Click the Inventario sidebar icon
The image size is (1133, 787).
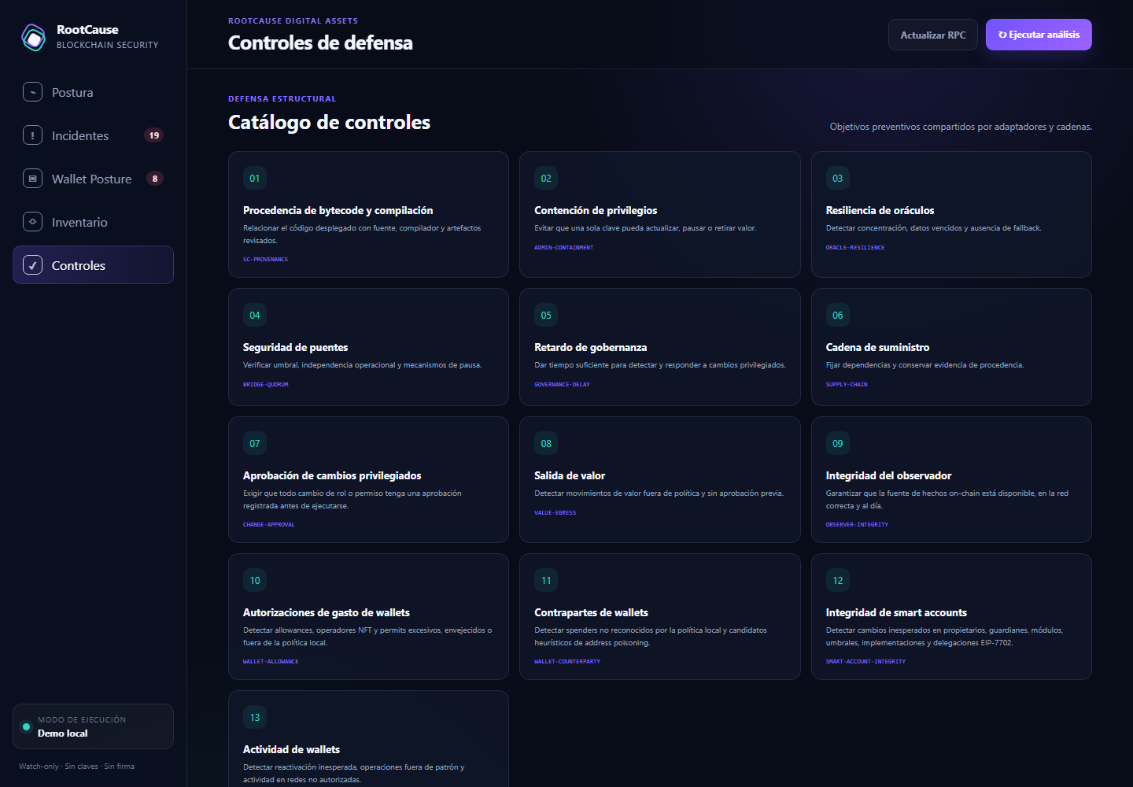(32, 222)
